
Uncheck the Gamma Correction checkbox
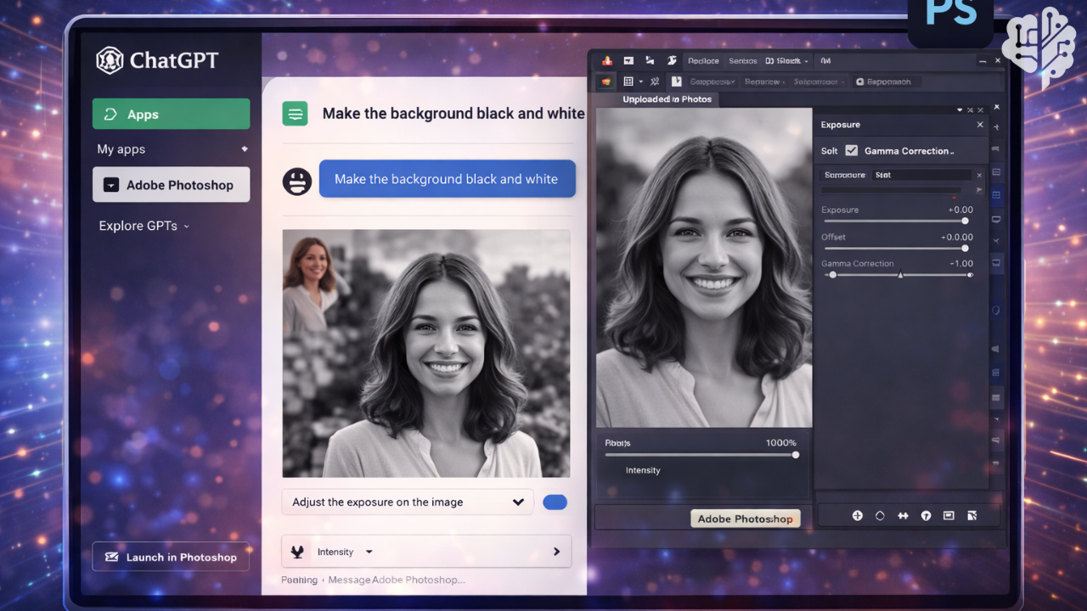pyautogui.click(x=851, y=151)
